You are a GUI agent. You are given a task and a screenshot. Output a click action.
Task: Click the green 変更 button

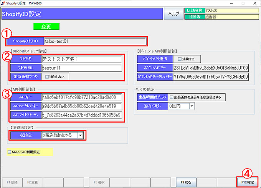tap(46, 26)
